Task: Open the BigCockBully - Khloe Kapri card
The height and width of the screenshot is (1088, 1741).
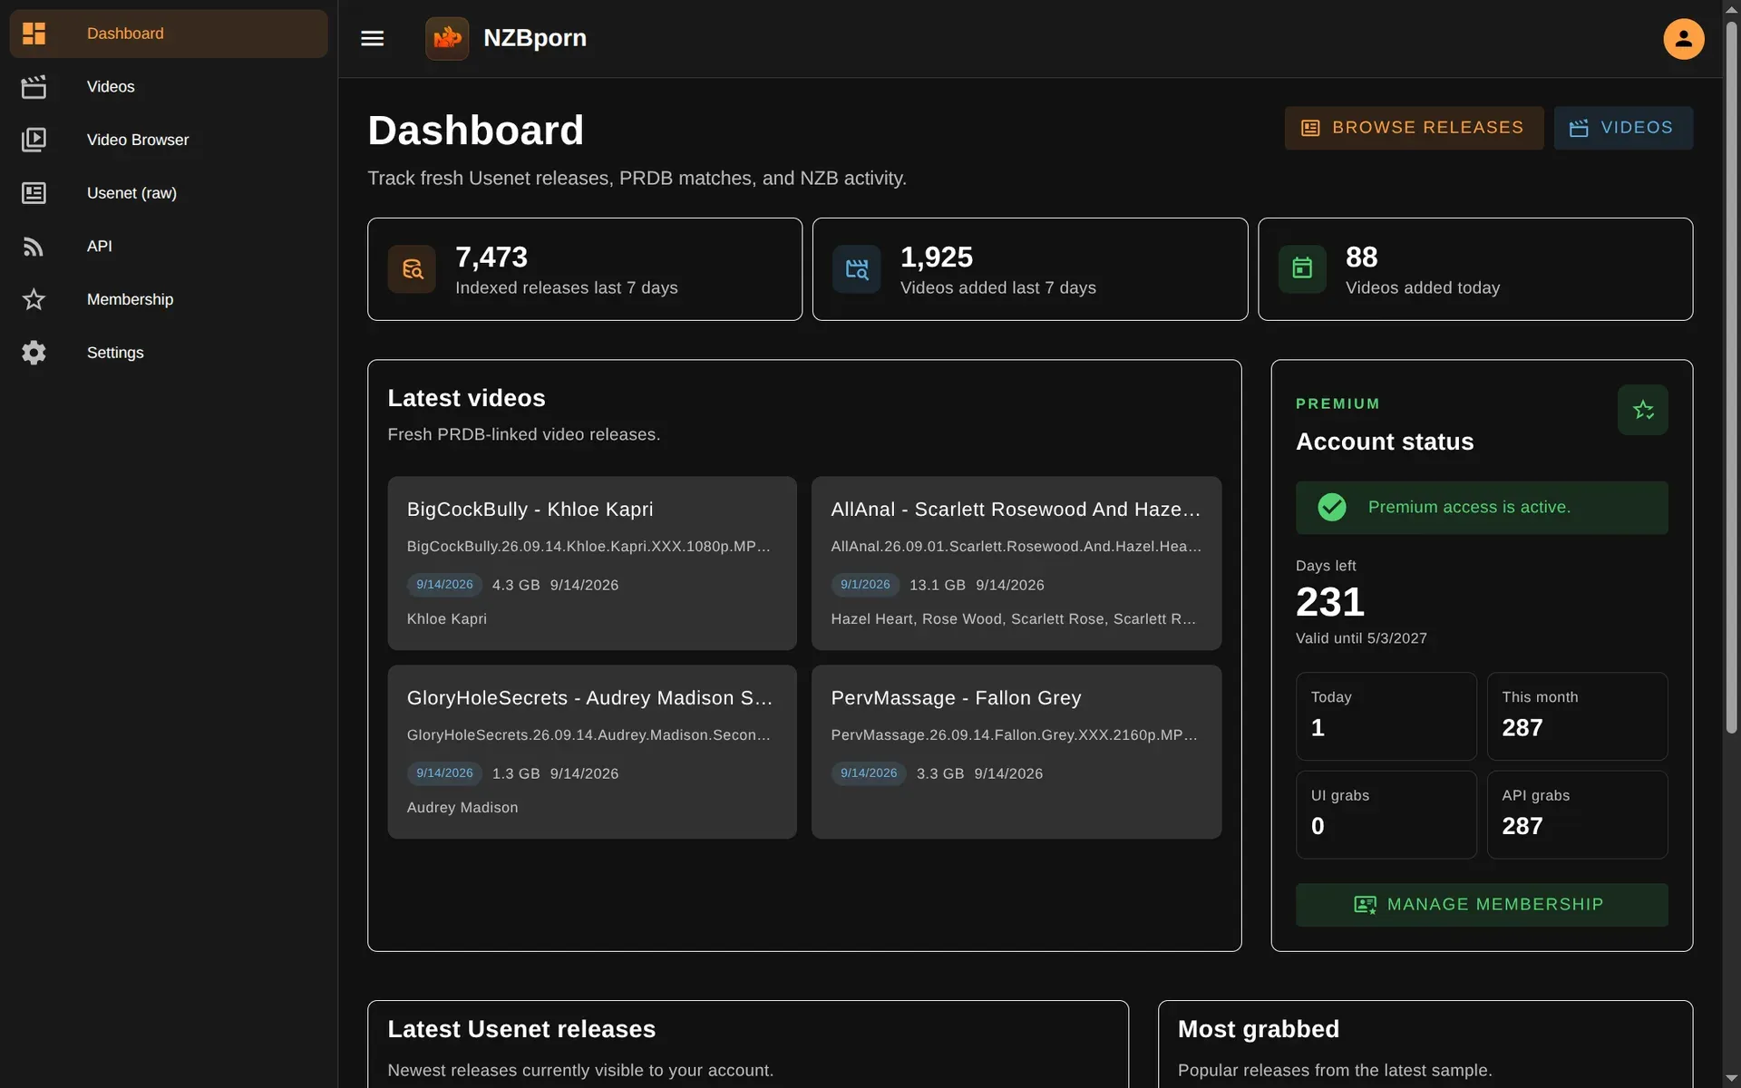Action: [x=592, y=563]
